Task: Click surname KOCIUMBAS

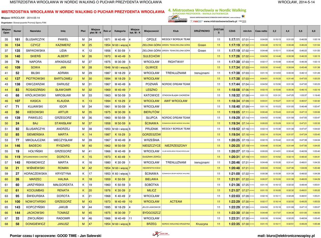Action: coord(35,190)
